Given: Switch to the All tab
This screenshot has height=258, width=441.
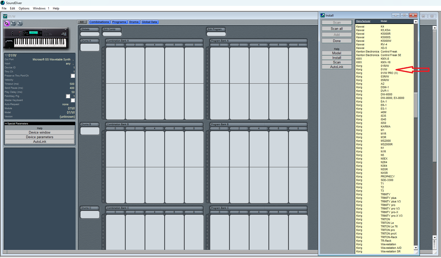Looking at the screenshot, I should [x=82, y=22].
